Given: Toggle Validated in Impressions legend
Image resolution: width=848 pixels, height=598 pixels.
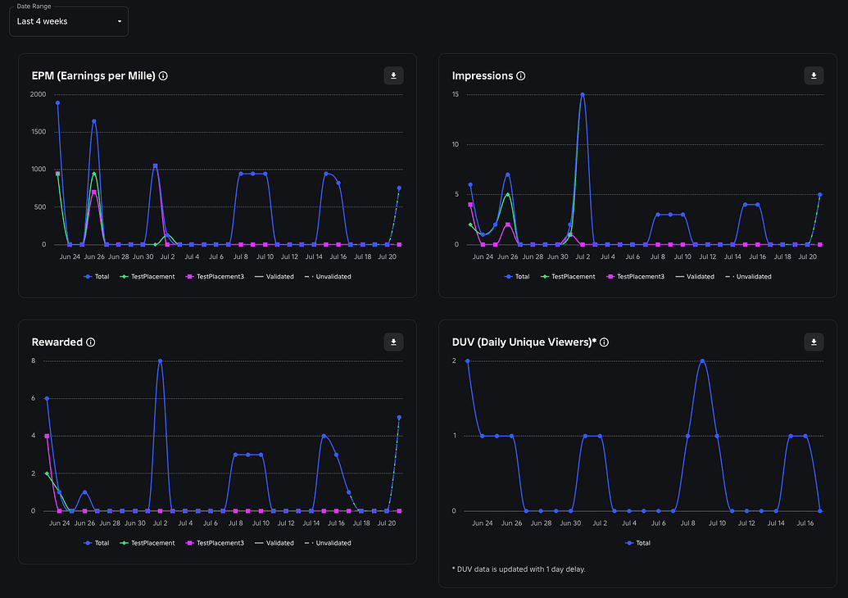Looking at the screenshot, I should coord(695,276).
